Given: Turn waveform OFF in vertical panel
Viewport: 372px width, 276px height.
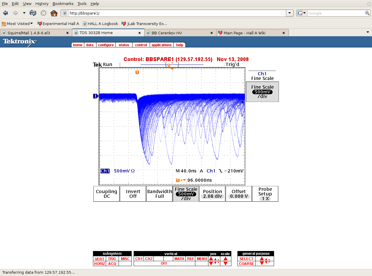Looking at the screenshot, I should pyautogui.click(x=164, y=264).
